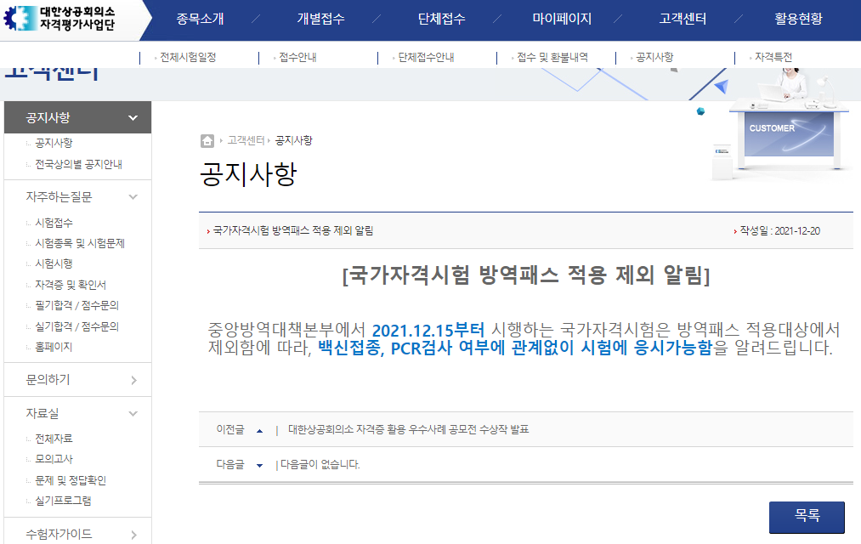
Task: Click the 자료실 sidebar heading
Action: click(x=42, y=413)
